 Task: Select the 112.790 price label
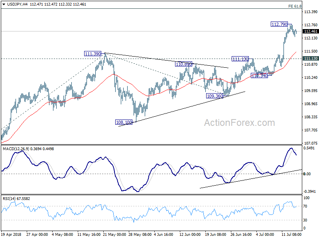point(280,24)
